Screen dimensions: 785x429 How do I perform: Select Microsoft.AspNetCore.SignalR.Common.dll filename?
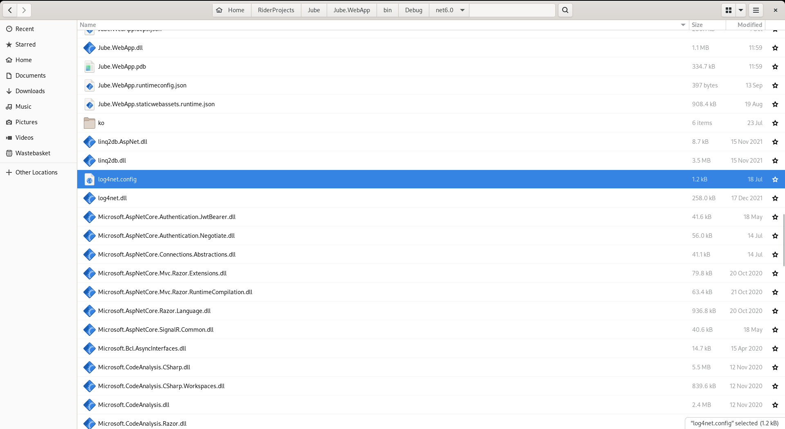(x=156, y=330)
